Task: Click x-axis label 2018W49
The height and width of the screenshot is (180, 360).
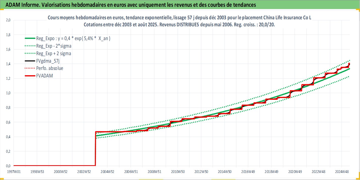Action: (x=271, y=171)
